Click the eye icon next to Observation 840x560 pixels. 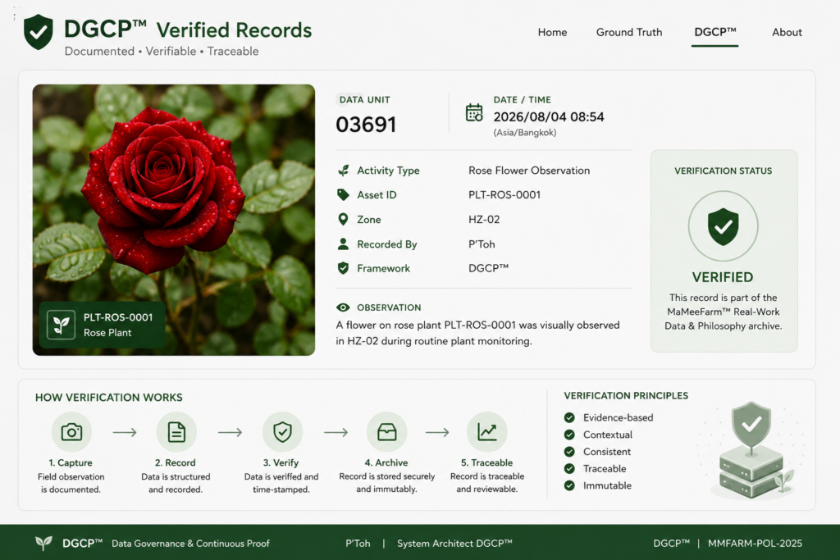pyautogui.click(x=343, y=307)
